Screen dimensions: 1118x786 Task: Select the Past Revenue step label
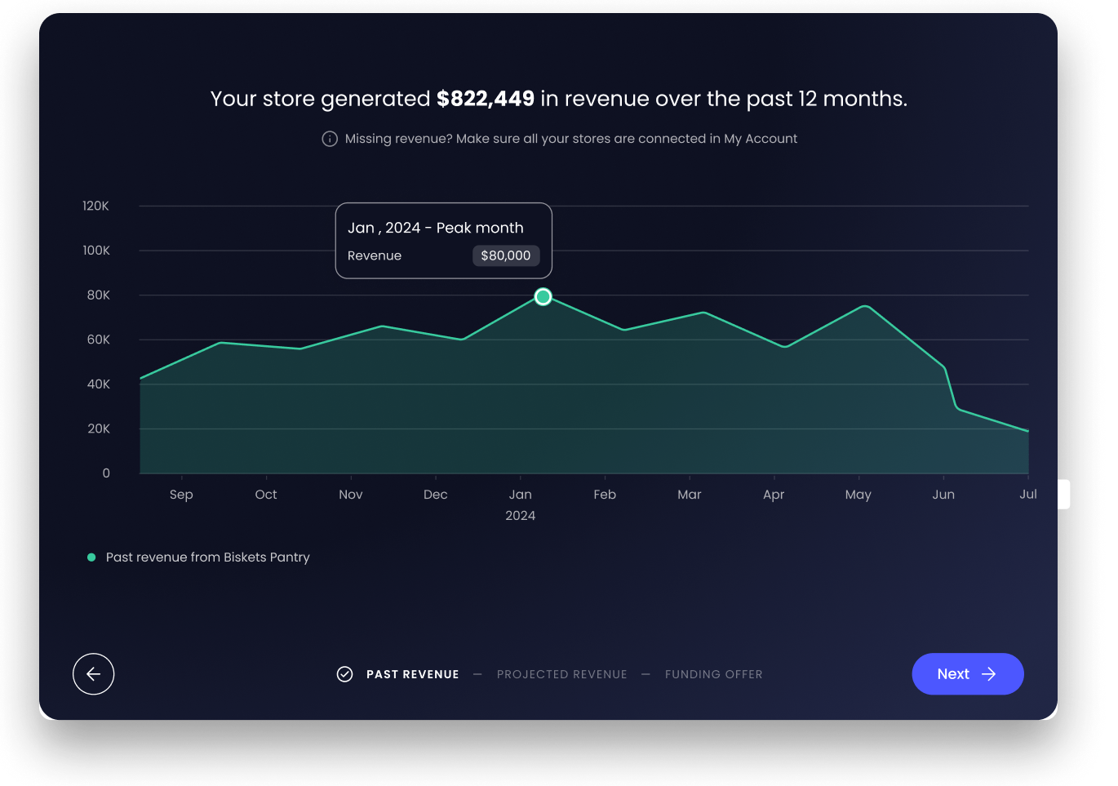(413, 674)
